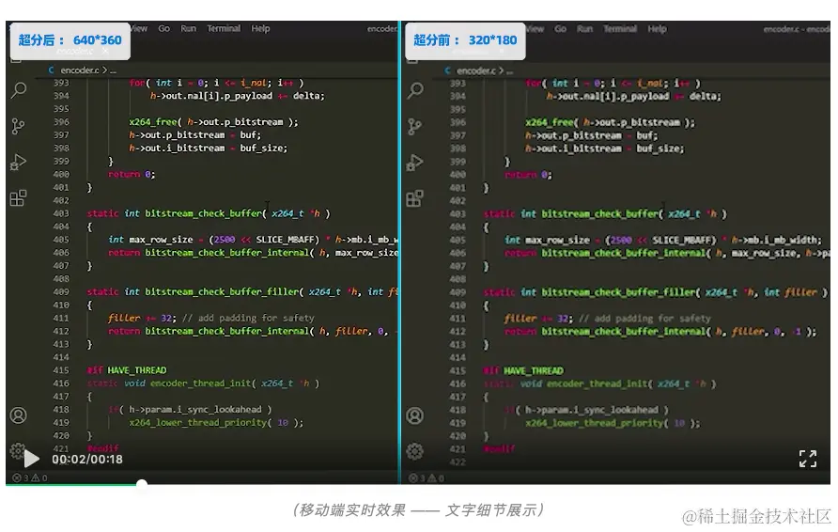Click 'h->param.i_sync_lookahead' on line 418 in right editor
The image size is (838, 532).
coord(592,410)
